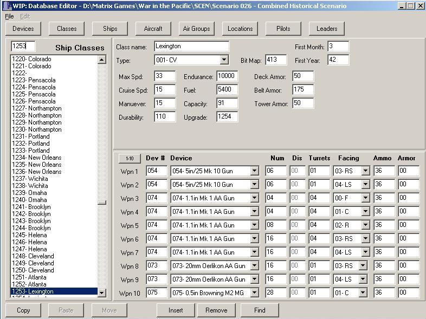Open the Aircraft editor section

153,28
